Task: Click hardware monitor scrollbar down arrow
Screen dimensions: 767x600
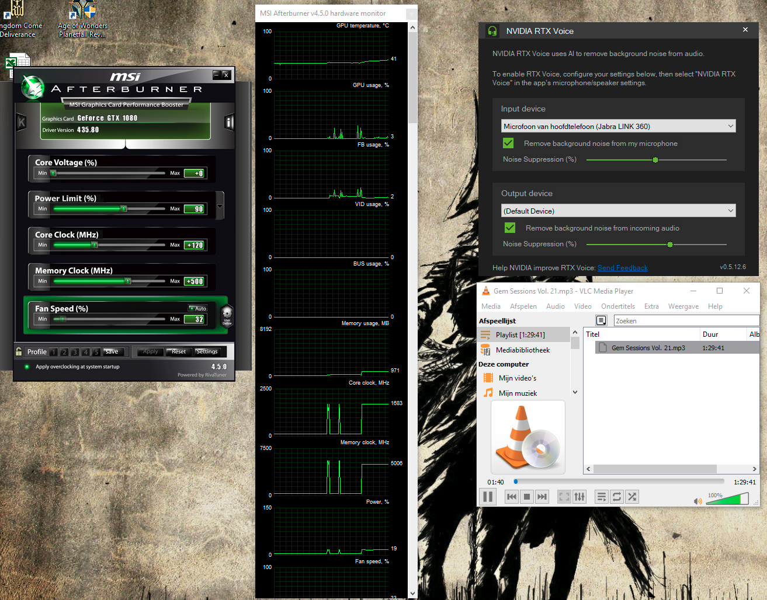Action: [x=412, y=594]
